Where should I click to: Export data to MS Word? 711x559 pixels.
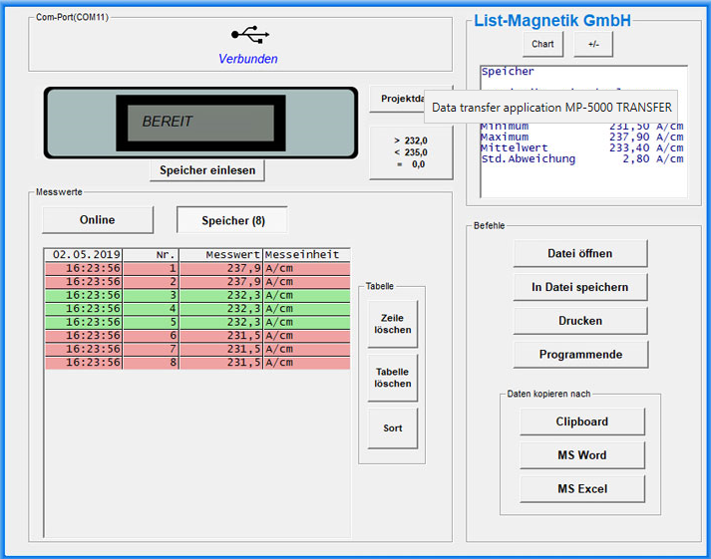click(x=582, y=455)
